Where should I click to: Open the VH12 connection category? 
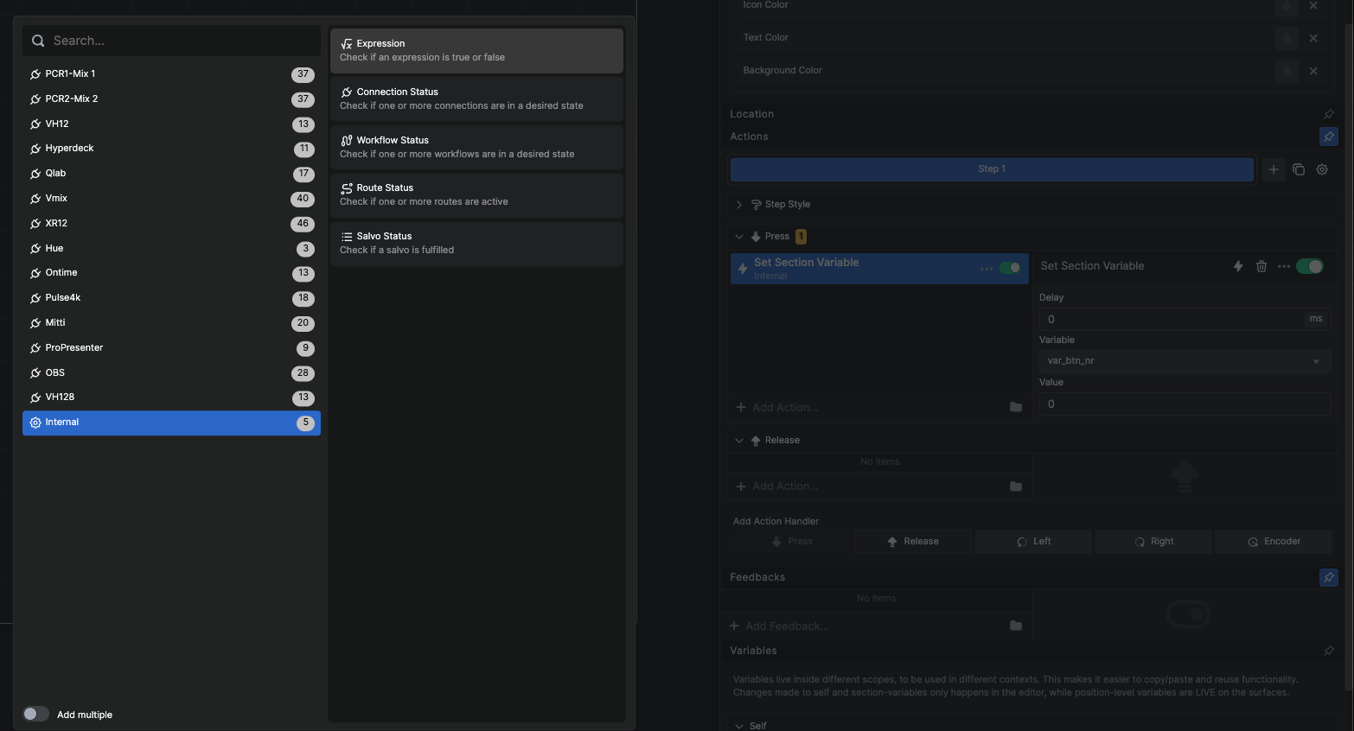pyautogui.click(x=171, y=124)
